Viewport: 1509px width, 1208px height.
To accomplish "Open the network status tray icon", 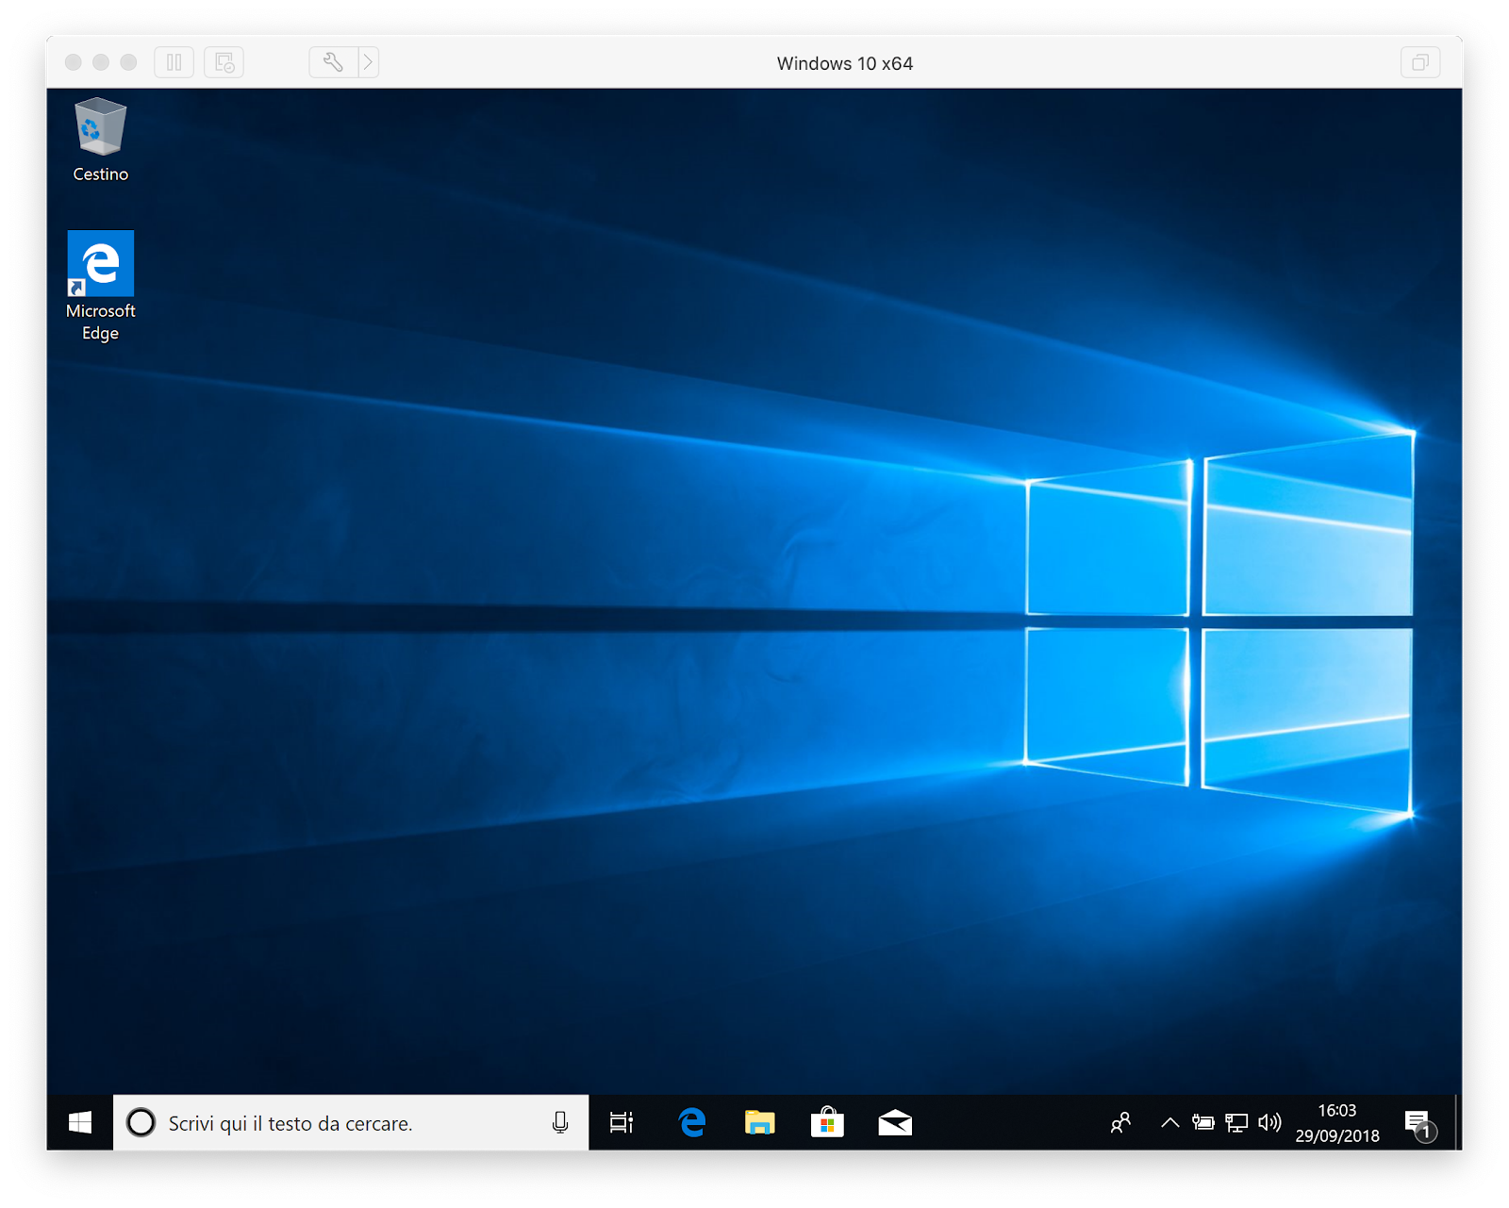I will click(1236, 1122).
